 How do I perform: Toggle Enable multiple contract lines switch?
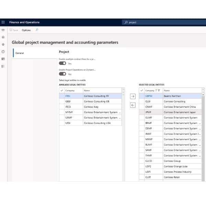tap(62, 63)
